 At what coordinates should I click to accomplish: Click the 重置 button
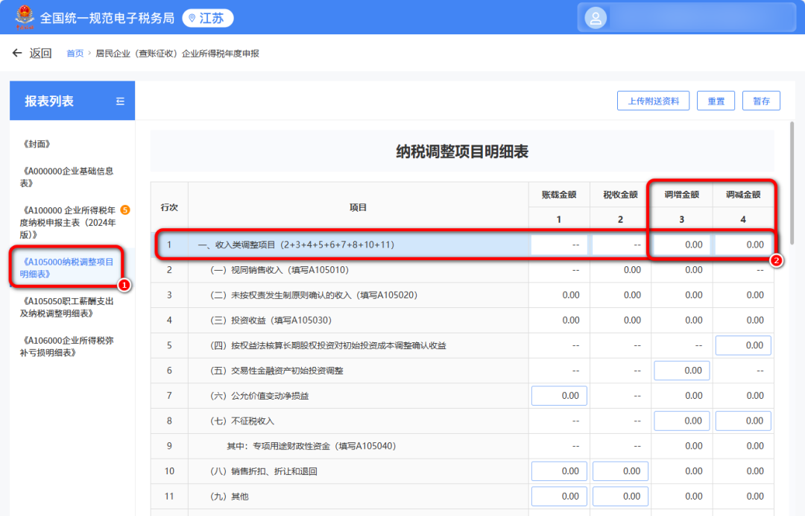pos(716,101)
